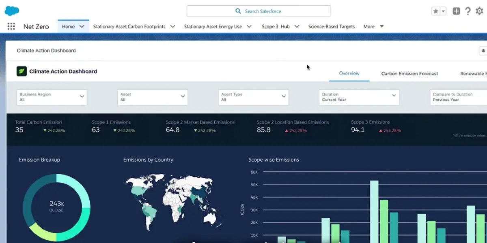Open the Stationary Asset Energy Use tab
487x243 pixels.
click(213, 26)
